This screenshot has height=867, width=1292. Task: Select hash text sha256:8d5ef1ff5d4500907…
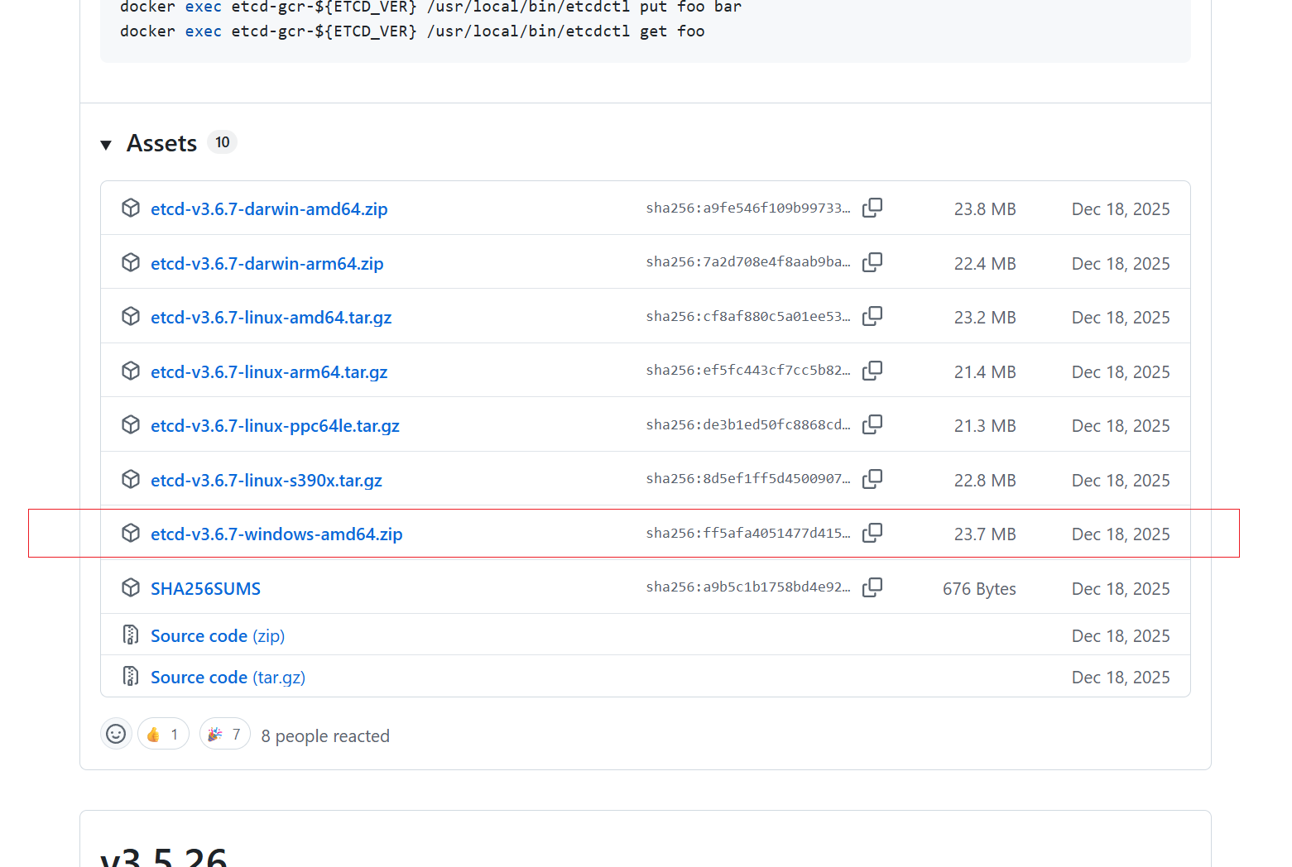748,478
